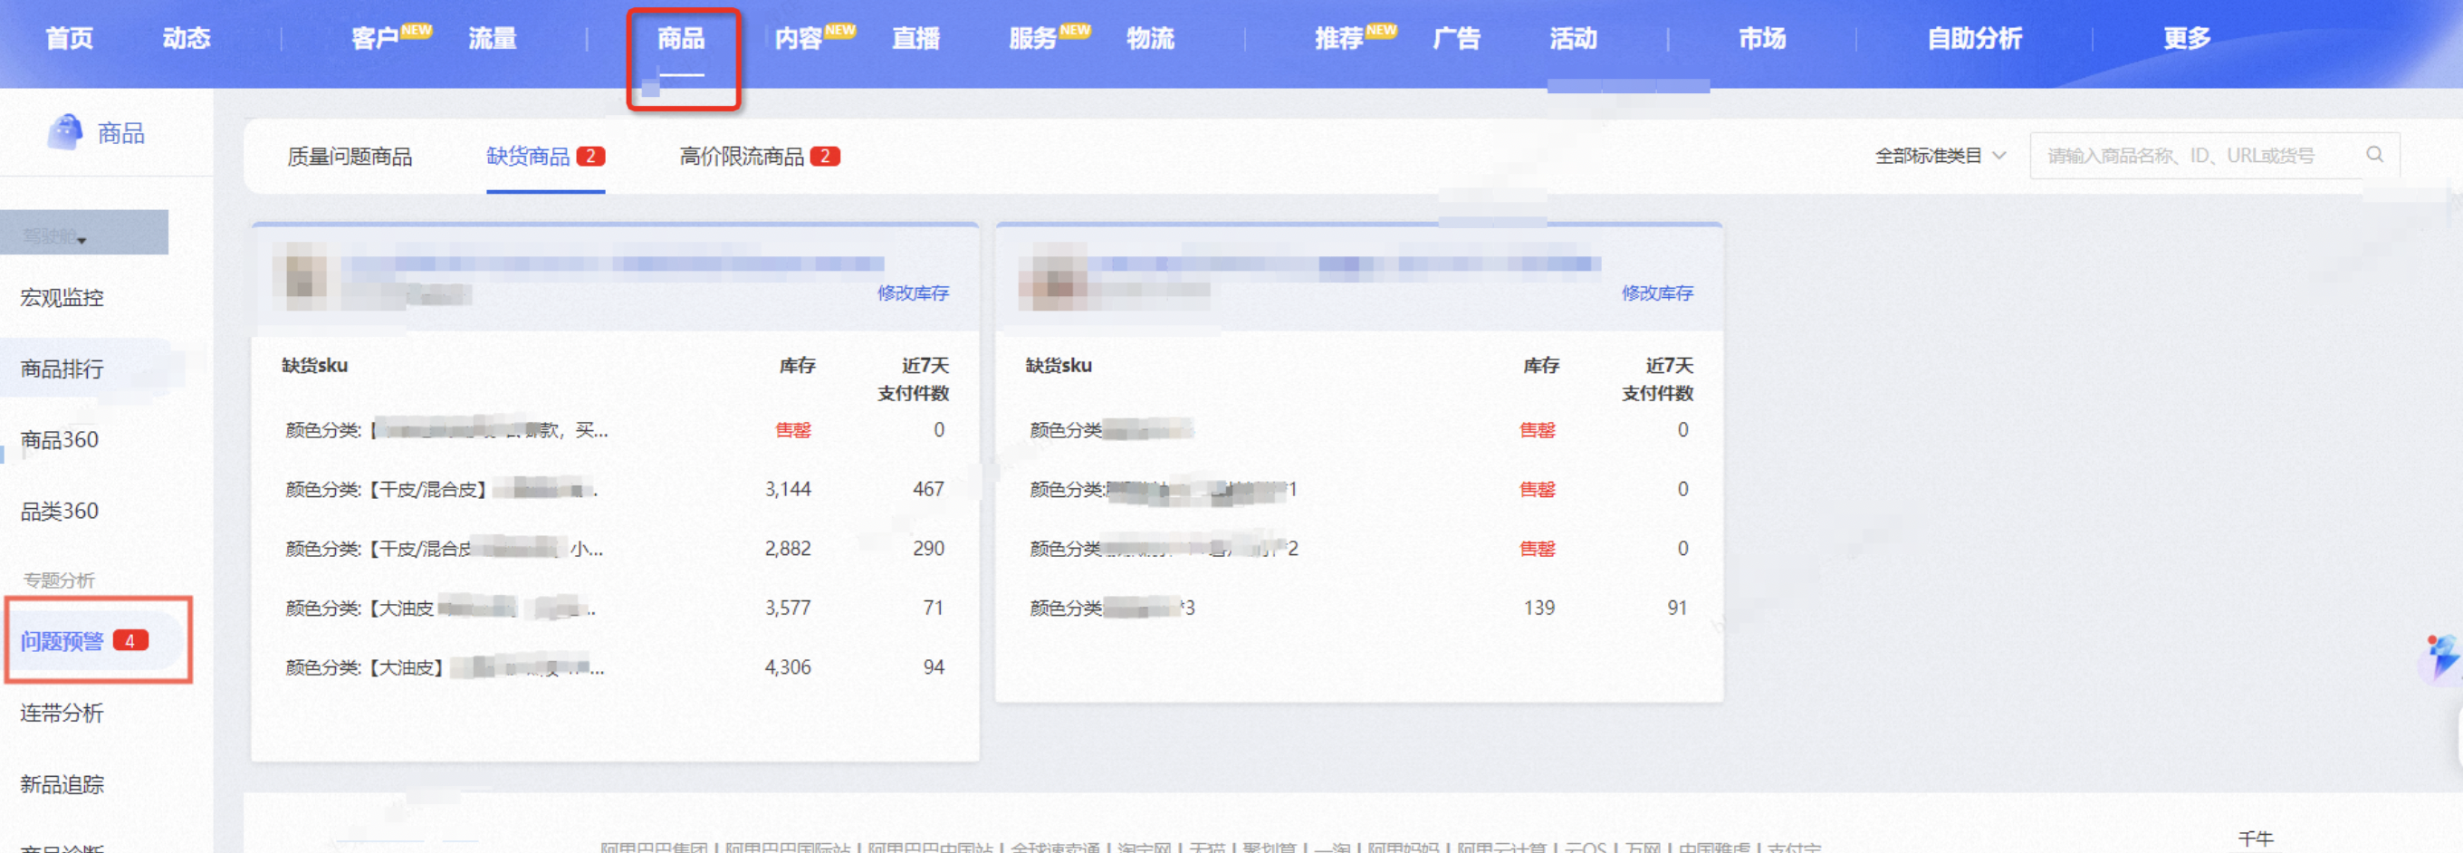Open 自助分析 in the top navigation
Image resolution: width=2463 pixels, height=853 pixels.
(x=1974, y=38)
